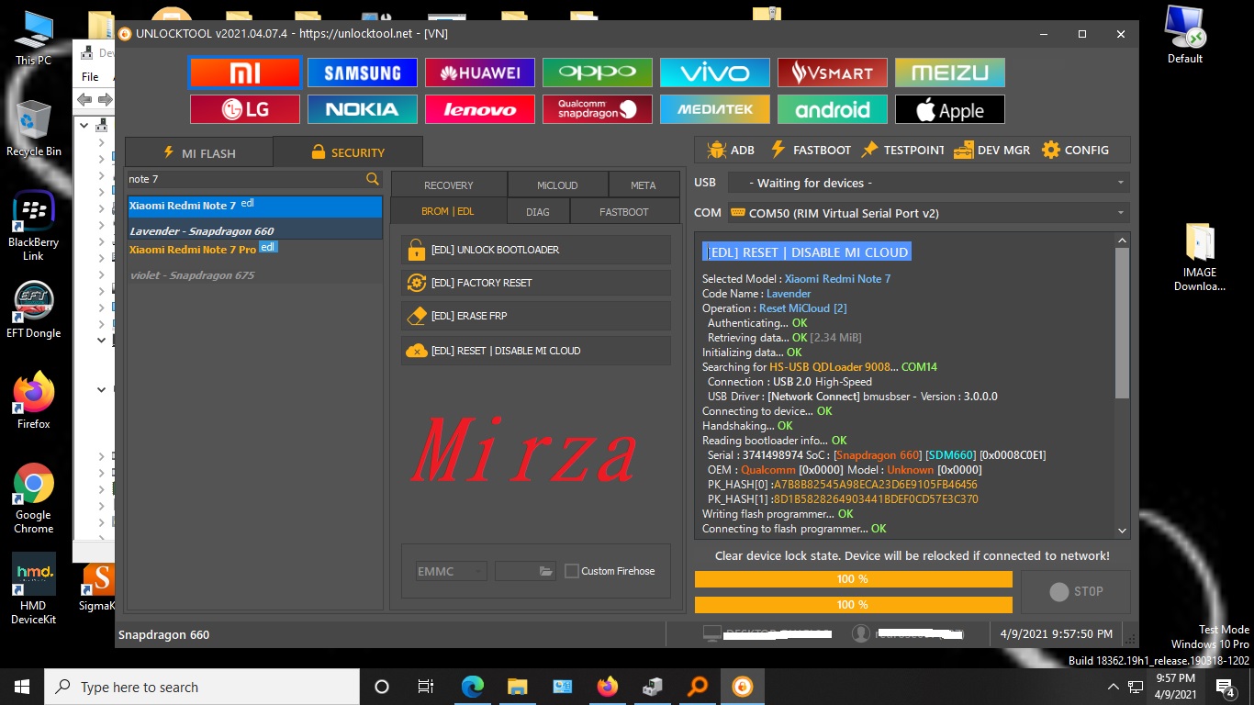Select the Qualcomm Snapdragon tile
The image size is (1254, 705).
click(598, 109)
